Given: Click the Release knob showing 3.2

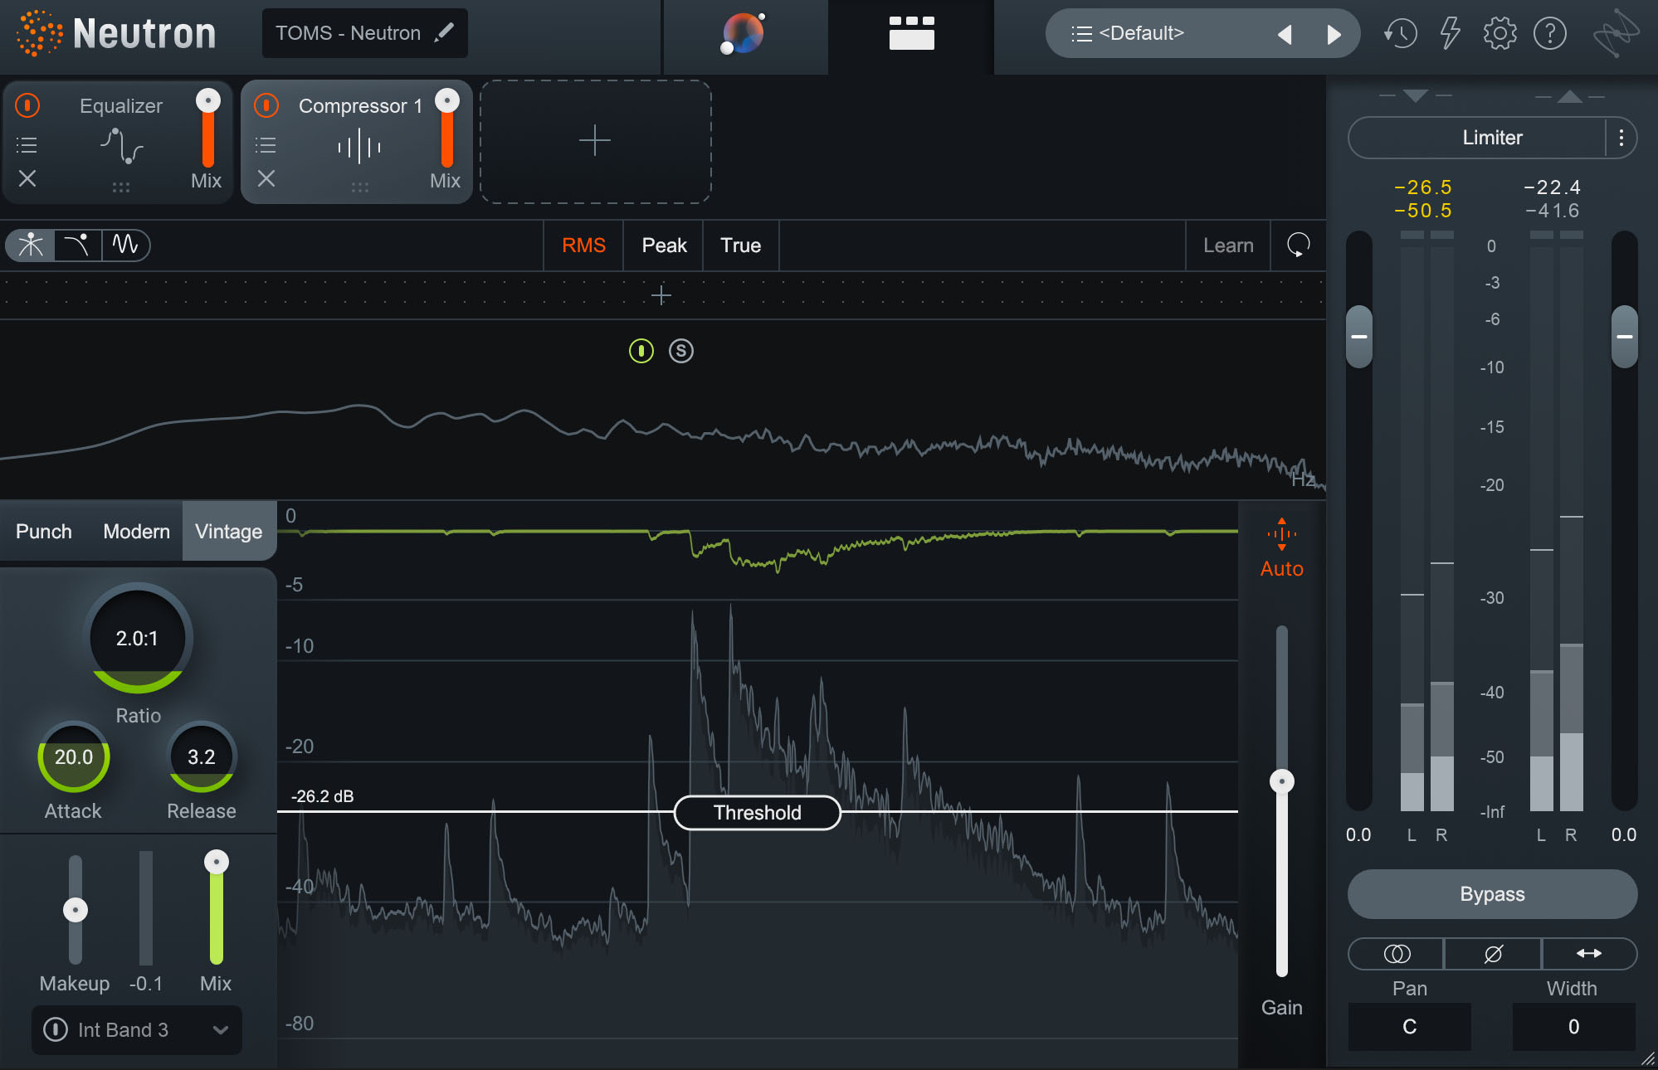Looking at the screenshot, I should [x=202, y=756].
